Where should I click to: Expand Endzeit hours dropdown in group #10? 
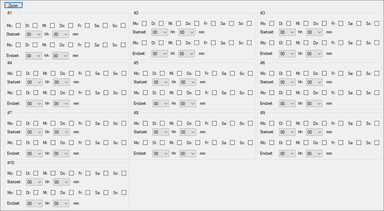click(34, 203)
